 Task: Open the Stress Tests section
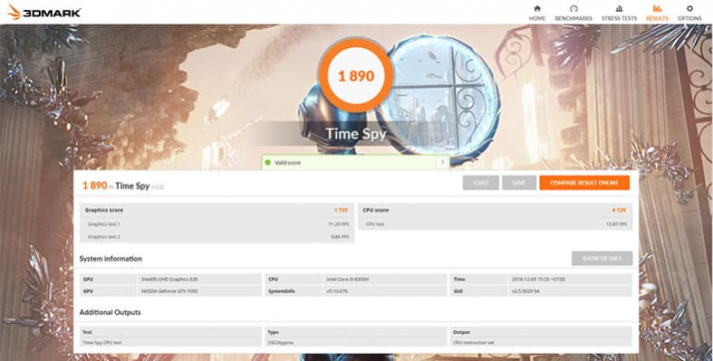619,13
